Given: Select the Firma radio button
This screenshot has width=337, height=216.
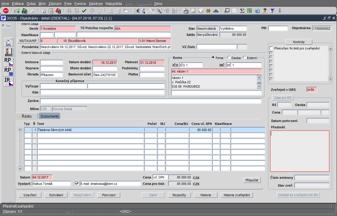Looking at the screenshot, I should point(213,57).
